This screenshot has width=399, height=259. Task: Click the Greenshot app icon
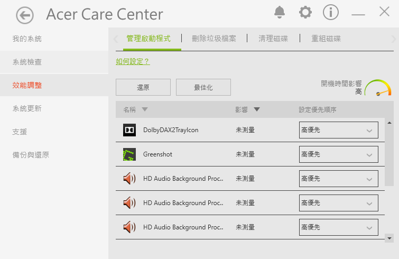129,154
